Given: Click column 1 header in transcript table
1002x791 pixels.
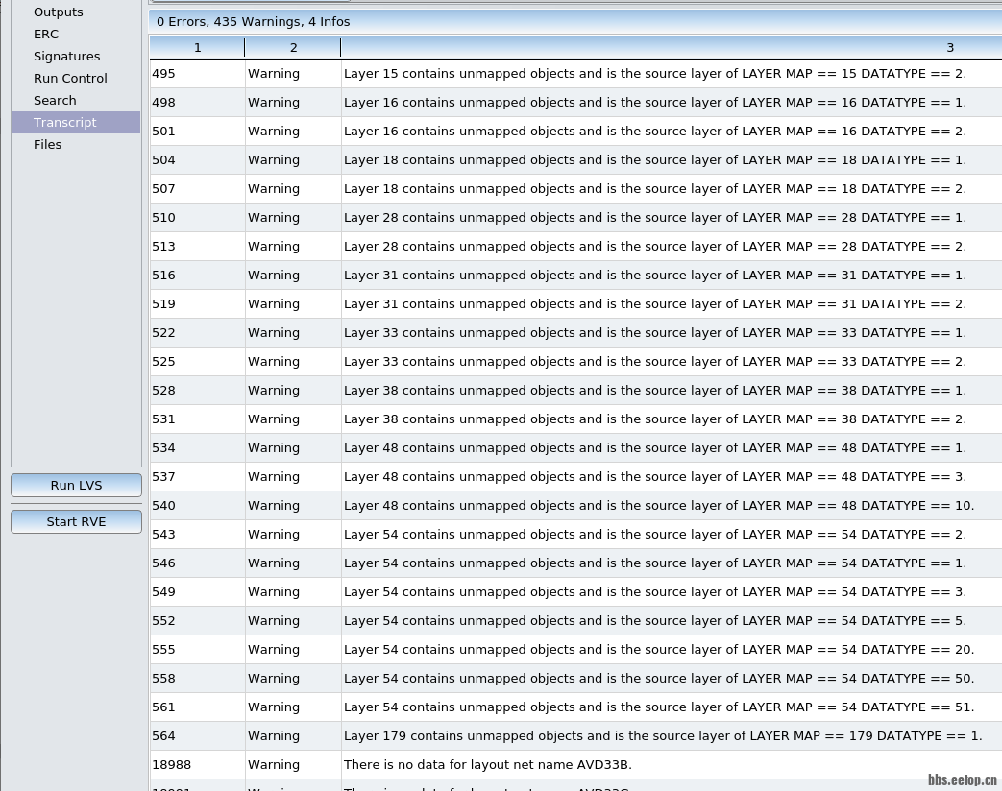Looking at the screenshot, I should tap(197, 48).
